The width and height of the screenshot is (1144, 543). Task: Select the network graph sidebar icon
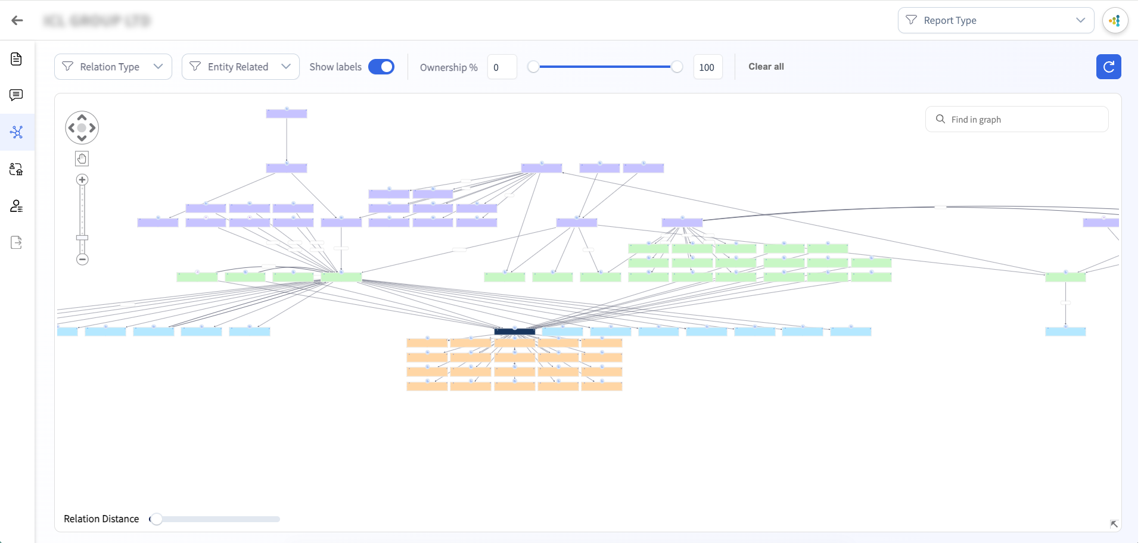pyautogui.click(x=17, y=132)
